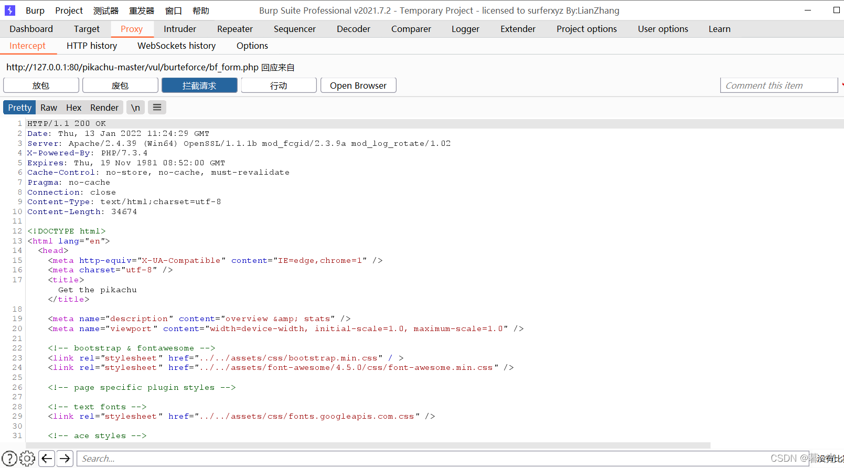
Task: Click the Cache-Control header line
Action: 158,173
